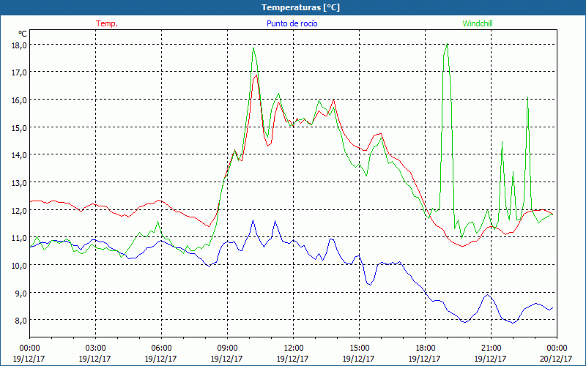Click the 9,0 y-axis value
This screenshot has width=586, height=366.
tap(21, 294)
